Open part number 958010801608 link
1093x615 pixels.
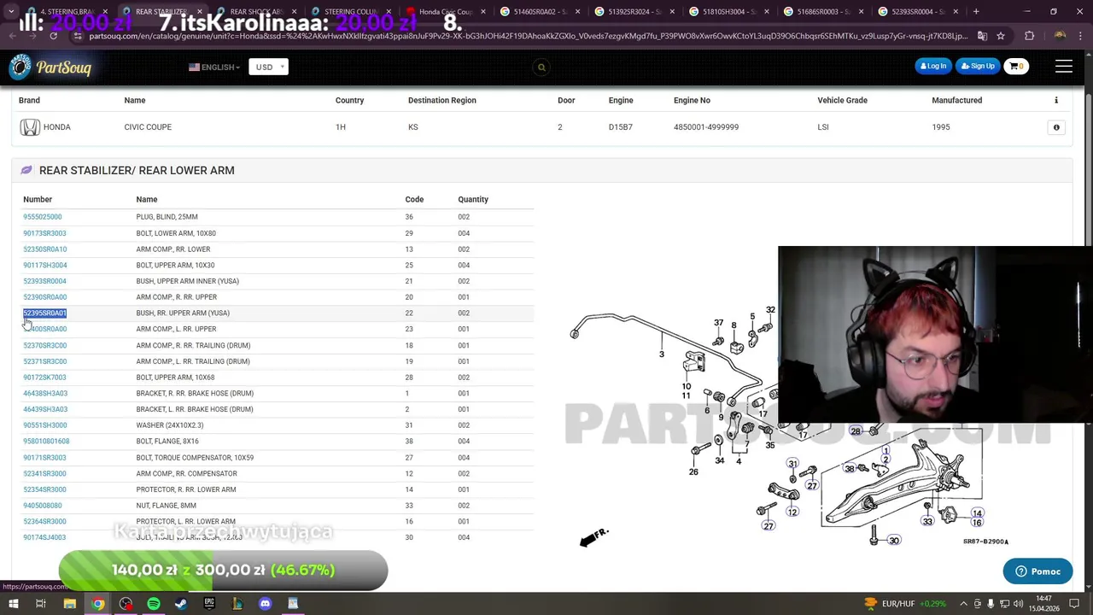tap(46, 442)
